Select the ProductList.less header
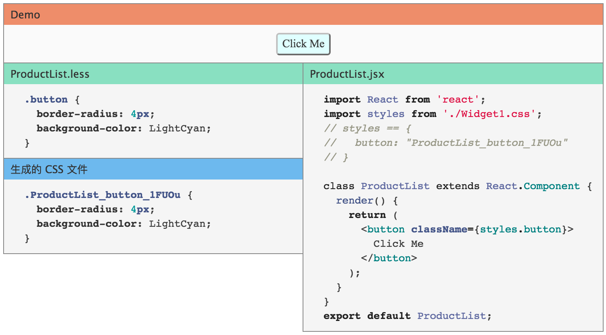606x335 pixels. [x=153, y=74]
